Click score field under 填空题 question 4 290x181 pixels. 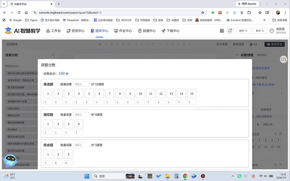[x=79, y=132]
